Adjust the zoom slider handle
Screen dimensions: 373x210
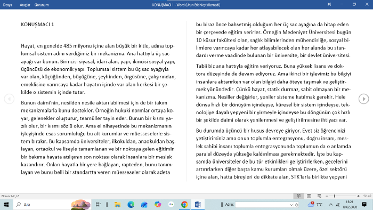(x=335, y=196)
